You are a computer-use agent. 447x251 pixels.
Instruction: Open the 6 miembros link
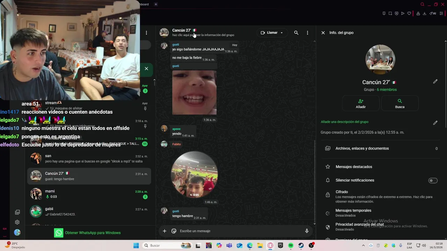(387, 90)
